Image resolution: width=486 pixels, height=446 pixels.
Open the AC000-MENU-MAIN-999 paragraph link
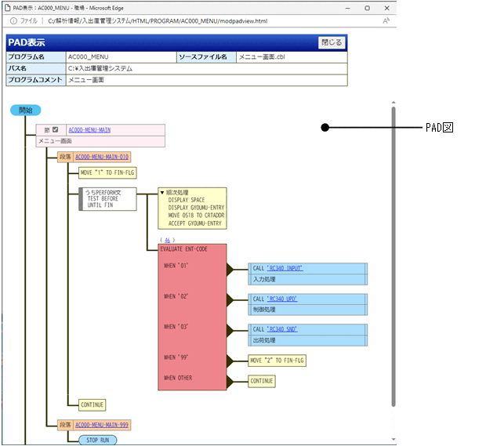point(102,425)
